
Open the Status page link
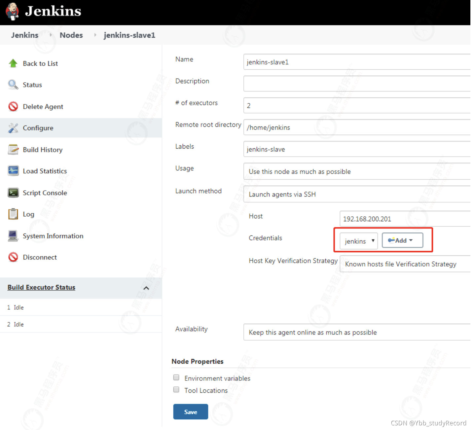tap(32, 85)
